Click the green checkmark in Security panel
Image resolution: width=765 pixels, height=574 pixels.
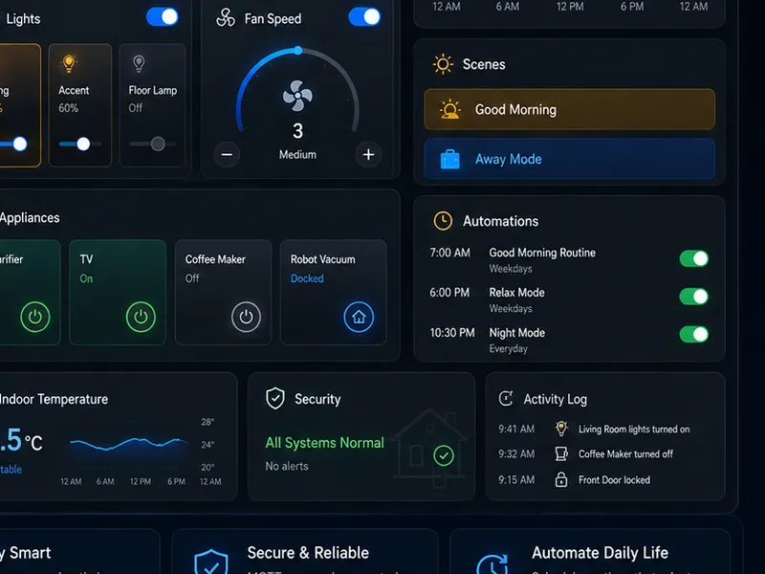pos(444,456)
